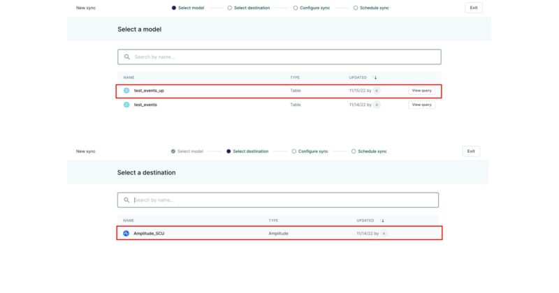Image resolution: width=559 pixels, height=293 pixels.
Task: Select the Configure sync step circle in the top stepper
Action: point(295,8)
